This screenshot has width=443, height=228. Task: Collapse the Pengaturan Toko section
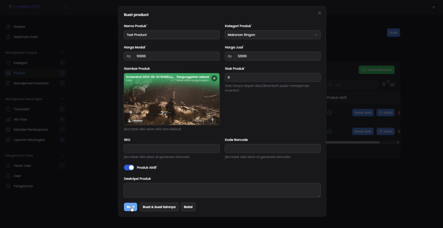62,155
